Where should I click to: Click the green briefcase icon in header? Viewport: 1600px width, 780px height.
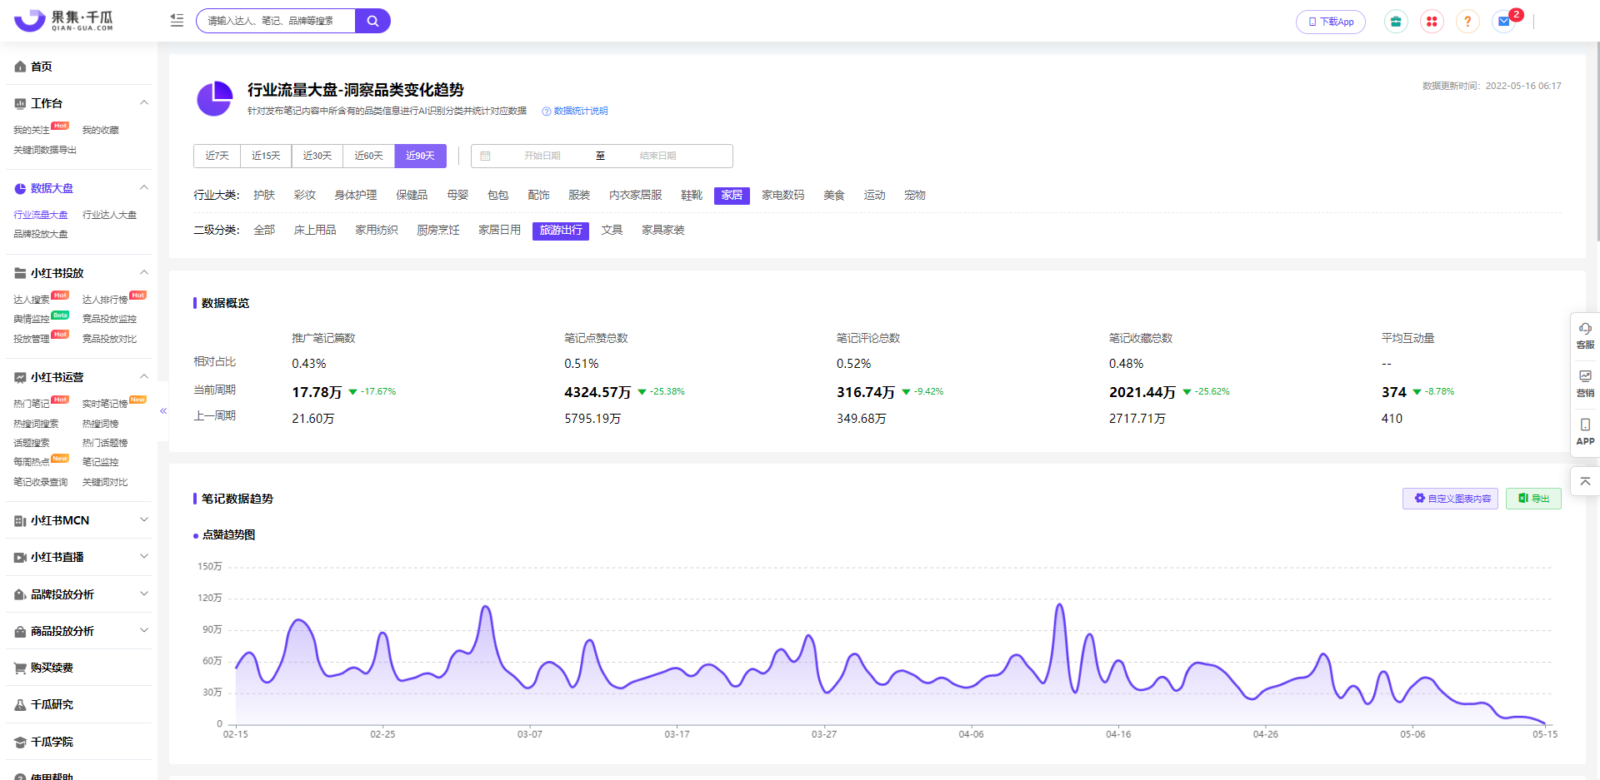(x=1396, y=22)
